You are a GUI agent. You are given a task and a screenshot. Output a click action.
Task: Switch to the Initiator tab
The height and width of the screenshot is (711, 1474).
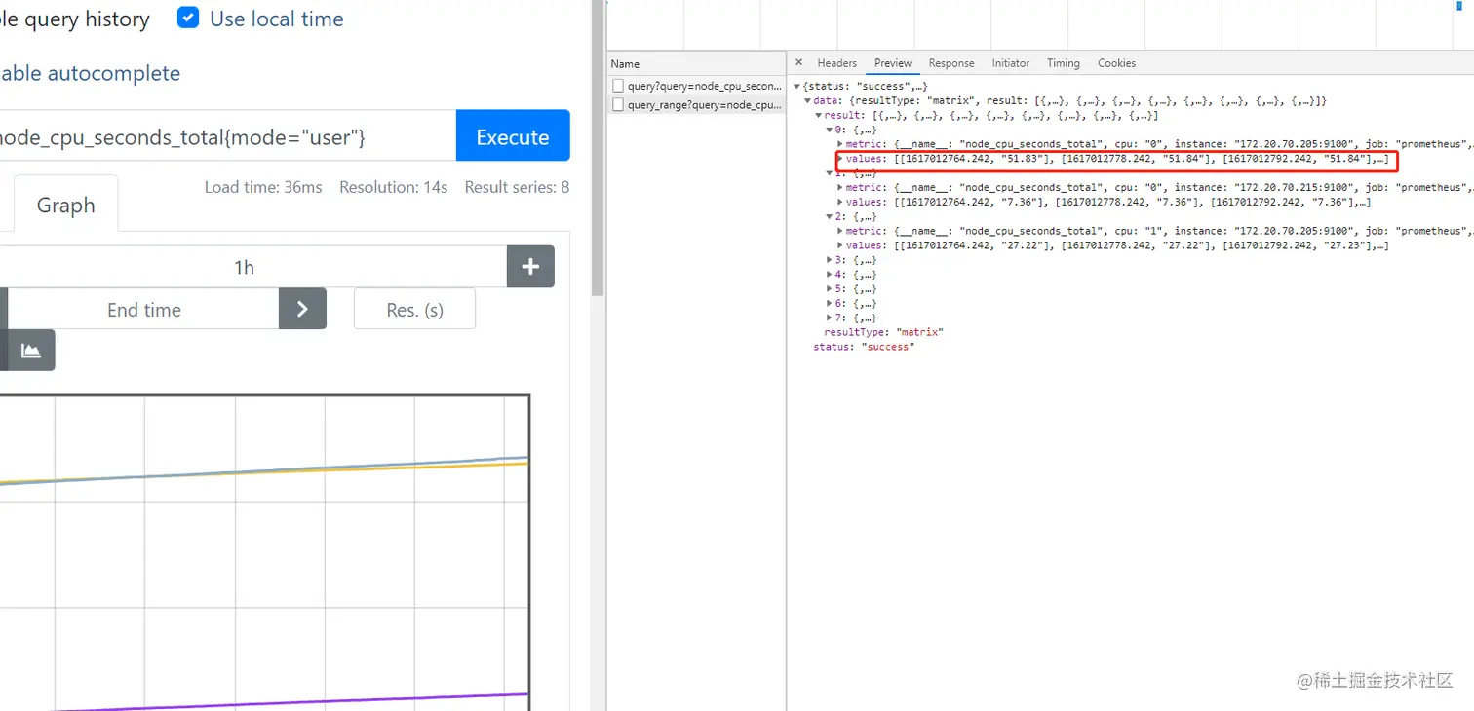[x=1011, y=63]
